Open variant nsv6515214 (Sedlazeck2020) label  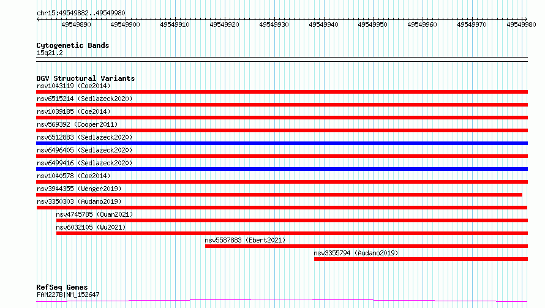[x=85, y=99]
